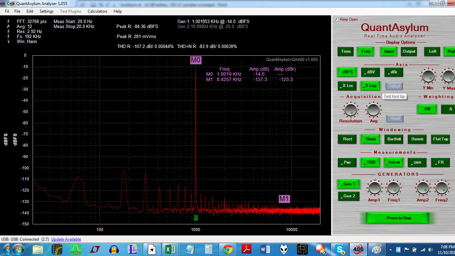Click the Press to Stop button

tap(397, 218)
